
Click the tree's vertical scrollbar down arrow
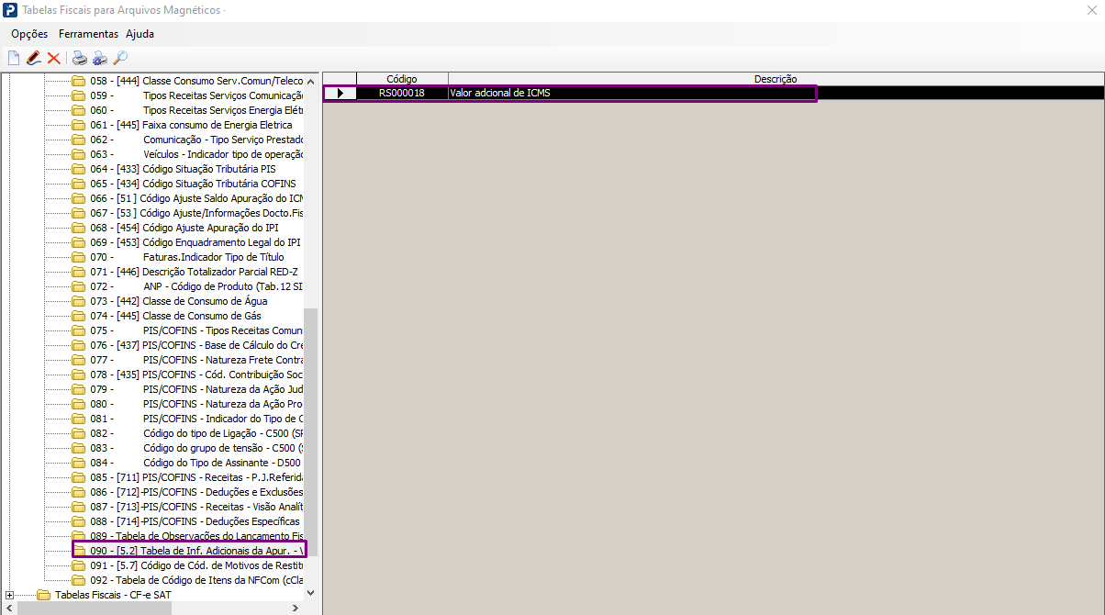tap(310, 593)
